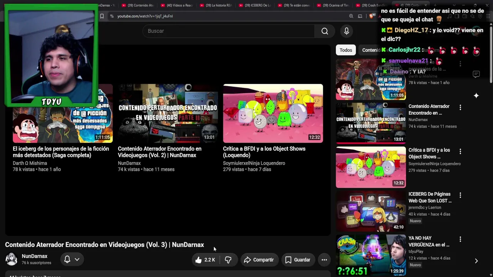Open the end-screen SoymiulerxelNinja Loquendero channel
The image size is (493, 277).
(x=254, y=163)
